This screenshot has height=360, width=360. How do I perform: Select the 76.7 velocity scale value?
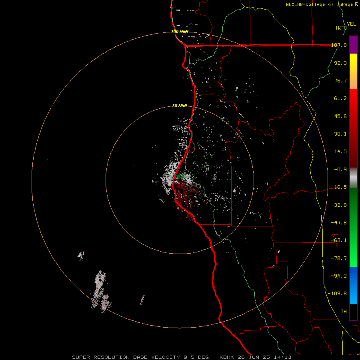pos(340,80)
